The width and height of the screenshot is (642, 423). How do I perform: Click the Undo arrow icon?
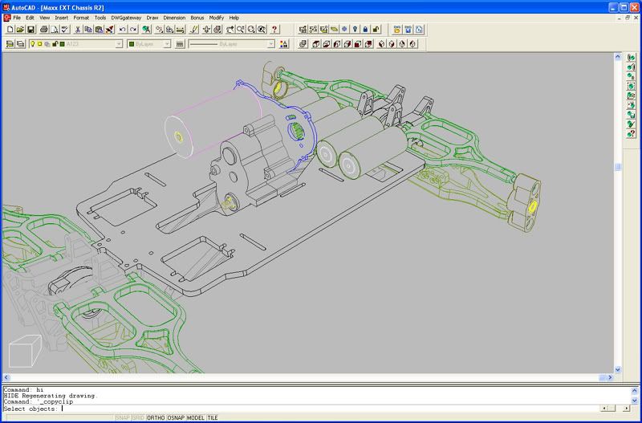point(123,30)
